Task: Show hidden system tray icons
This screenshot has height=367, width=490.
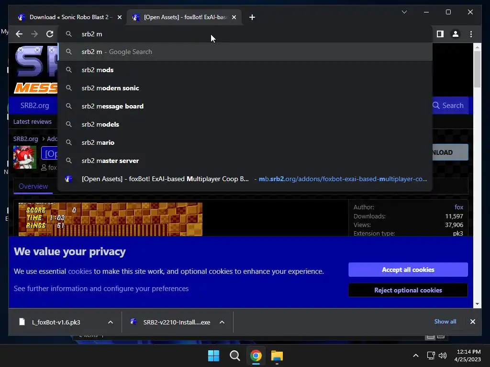Action: pos(416,356)
